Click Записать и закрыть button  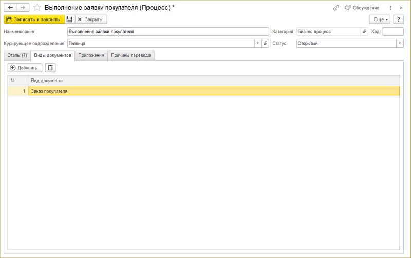click(x=34, y=19)
